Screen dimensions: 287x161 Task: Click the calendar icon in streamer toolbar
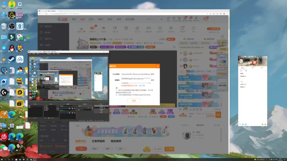pos(160,28)
